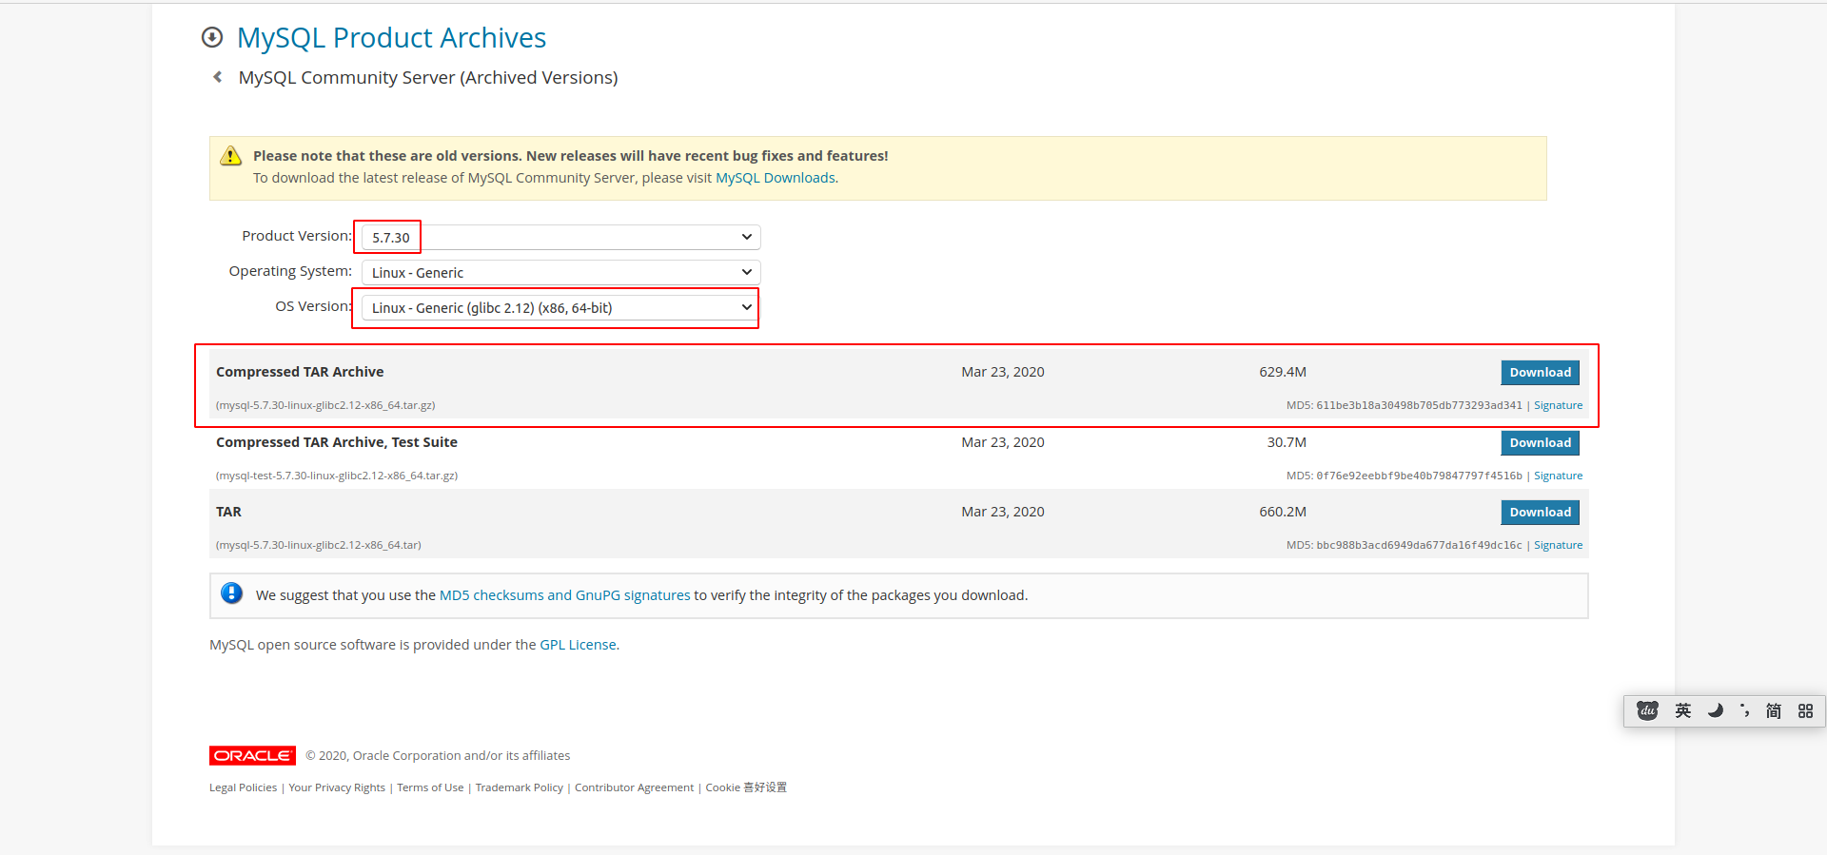Click filename mysql-test-5.7.30-linux-glibc2.12-x86_64.tar.gz
Viewport: 1827px width, 855px height.
(x=337, y=476)
